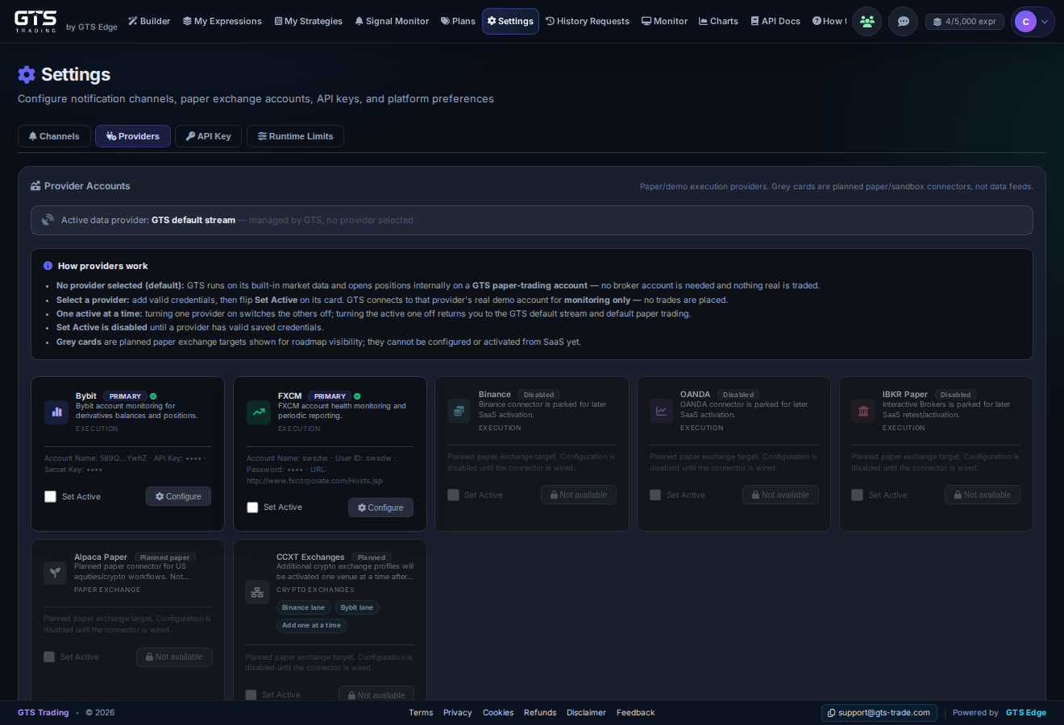Click the Bybit provider card icon
Viewport: 1064px width, 725px height.
click(57, 412)
